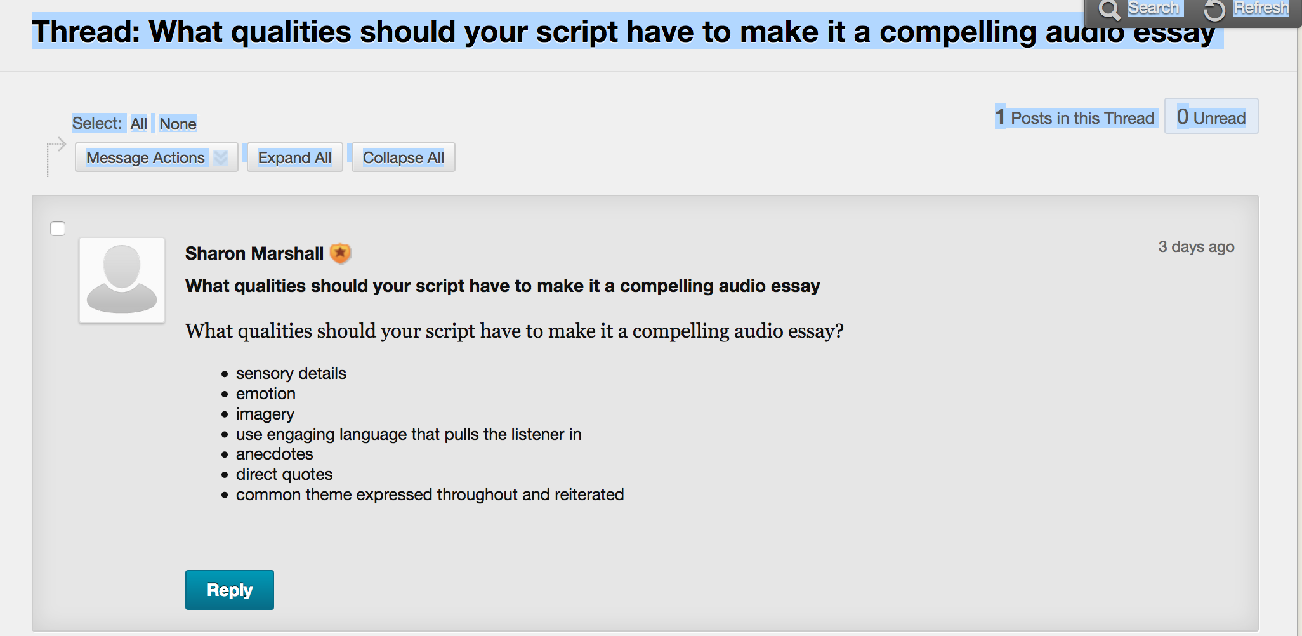Select None to uncheck all posts
Image resolution: width=1302 pixels, height=636 pixels.
pos(178,124)
